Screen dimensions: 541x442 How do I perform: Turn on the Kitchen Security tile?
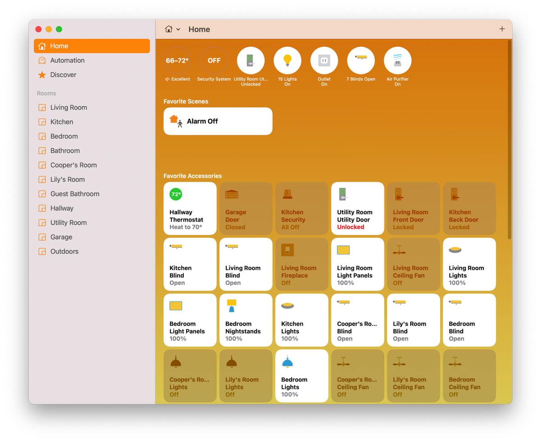pos(302,208)
